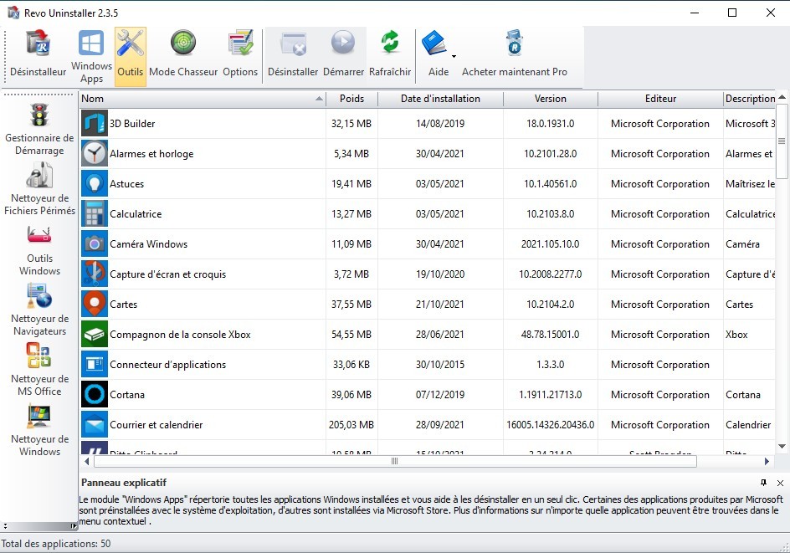The height and width of the screenshot is (553, 790).
Task: Maximize the Revo Uninstaller window
Action: click(x=732, y=13)
